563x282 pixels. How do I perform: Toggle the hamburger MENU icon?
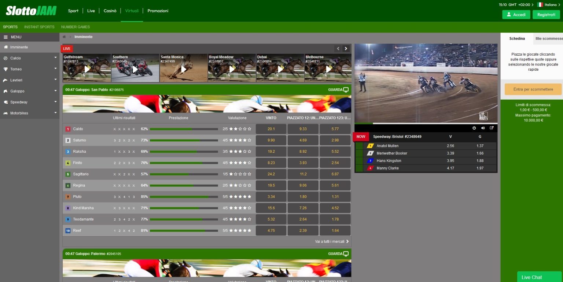click(5, 37)
